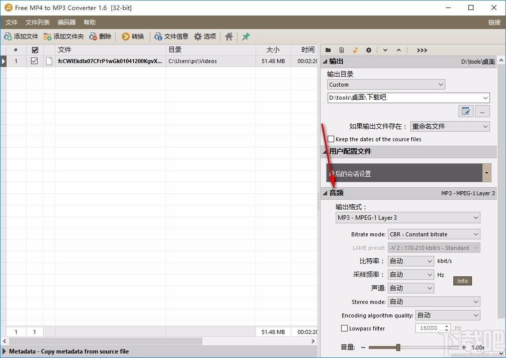Open the 重命名文件 if-file-exists dropdown
The height and width of the screenshot is (358, 506).
450,127
